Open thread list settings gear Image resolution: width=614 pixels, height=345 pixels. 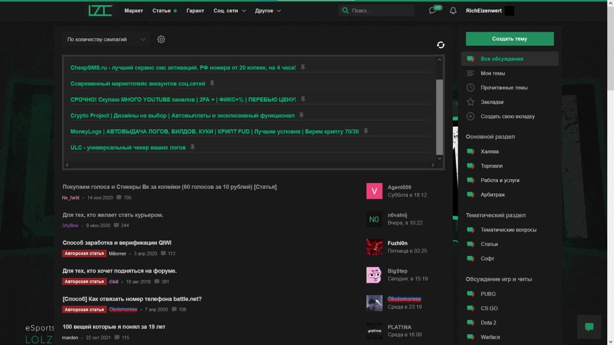[x=161, y=39]
